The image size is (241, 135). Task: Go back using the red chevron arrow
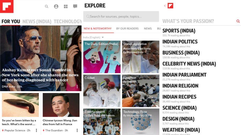[x=165, y=6]
